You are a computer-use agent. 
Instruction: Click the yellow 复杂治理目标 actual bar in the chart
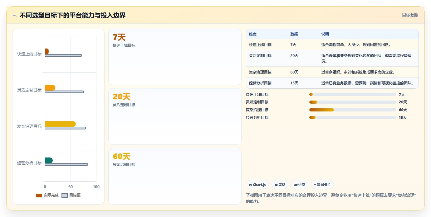[x=60, y=124]
